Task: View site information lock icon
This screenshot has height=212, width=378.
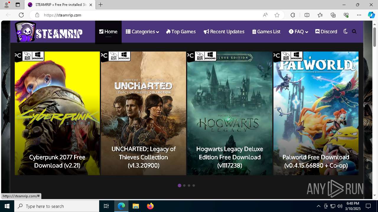Action: (x=37, y=15)
